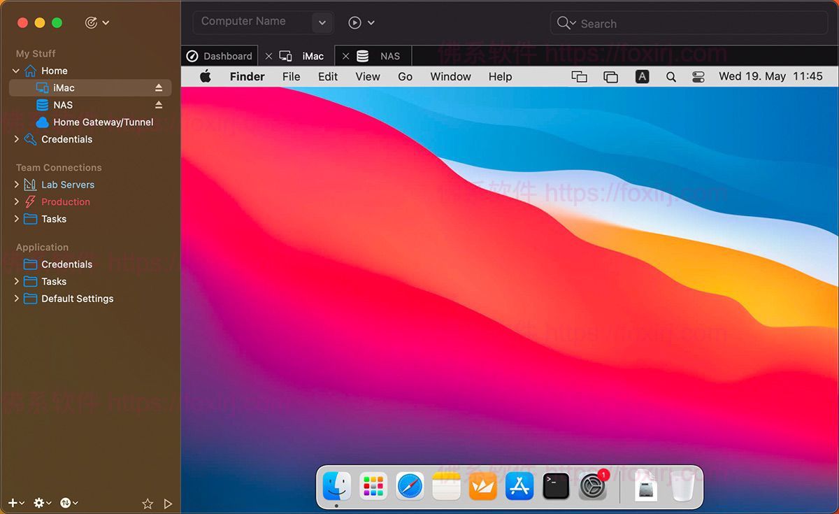The image size is (839, 514).
Task: Click the gear settings icon in bottom toolbar
Action: click(x=40, y=502)
